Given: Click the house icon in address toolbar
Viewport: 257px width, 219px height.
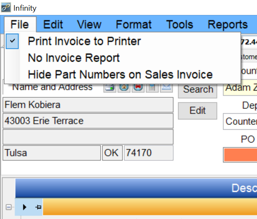Looking at the screenshot, I should (124, 88).
